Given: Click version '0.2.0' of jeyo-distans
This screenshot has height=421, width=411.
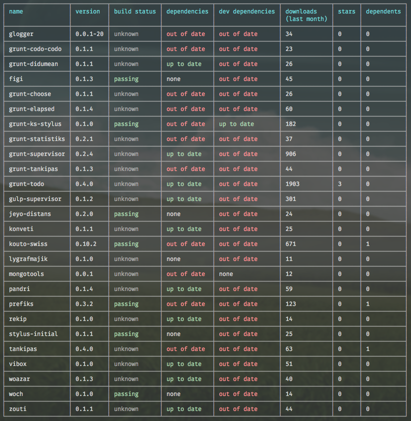Looking at the screenshot, I should 84,214.
